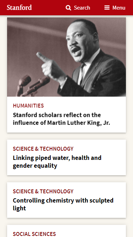Click the red header bar background

click(48, 7)
